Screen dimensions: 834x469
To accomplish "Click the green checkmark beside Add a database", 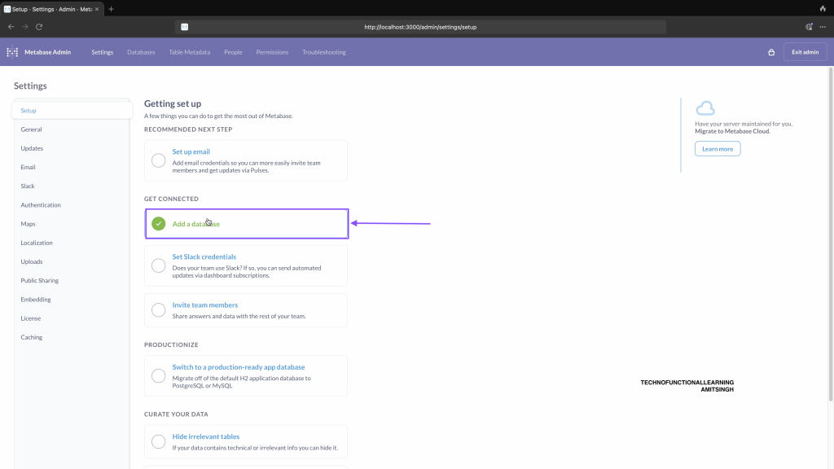I will pyautogui.click(x=159, y=224).
